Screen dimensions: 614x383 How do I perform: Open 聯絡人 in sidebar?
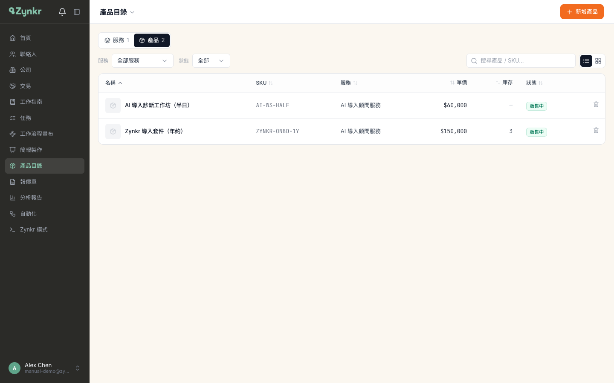point(45,54)
